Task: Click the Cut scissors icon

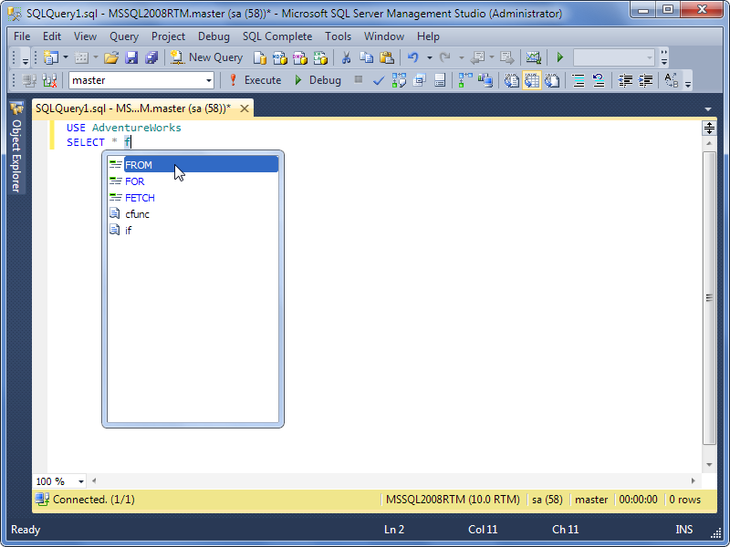Action: (346, 57)
